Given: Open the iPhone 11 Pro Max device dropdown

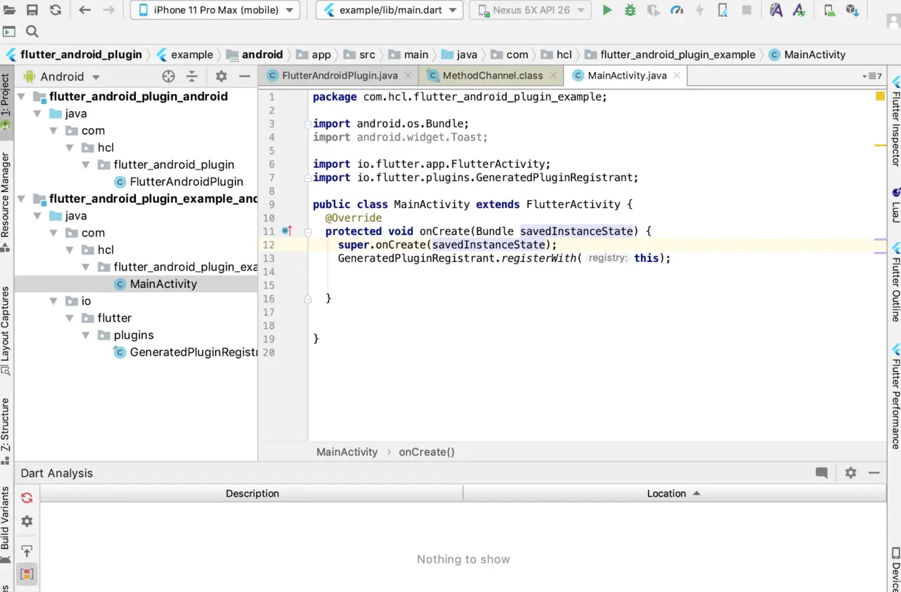Looking at the screenshot, I should pos(215,10).
